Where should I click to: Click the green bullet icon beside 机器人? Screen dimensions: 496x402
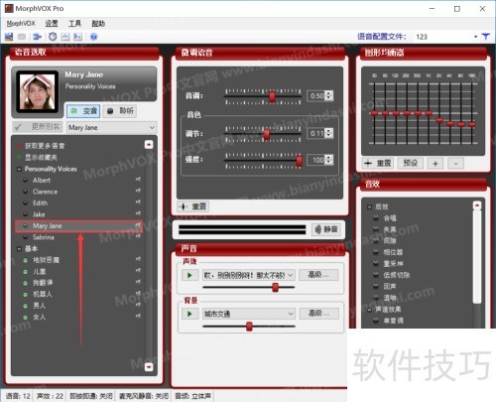26,295
